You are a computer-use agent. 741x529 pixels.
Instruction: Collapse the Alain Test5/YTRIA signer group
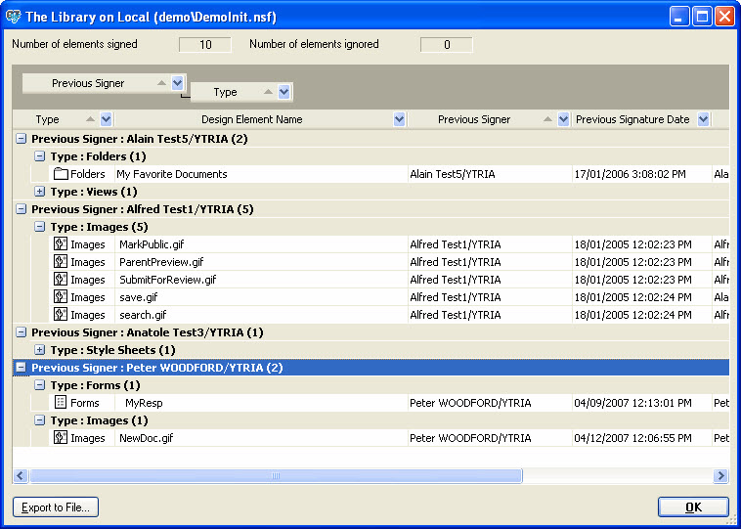click(22, 139)
